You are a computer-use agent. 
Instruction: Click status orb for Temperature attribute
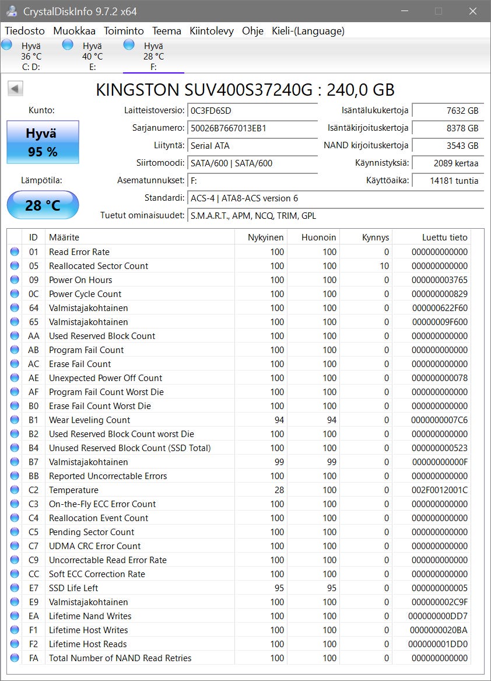point(15,490)
